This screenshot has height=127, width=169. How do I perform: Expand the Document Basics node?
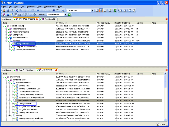[x=6, y=29]
